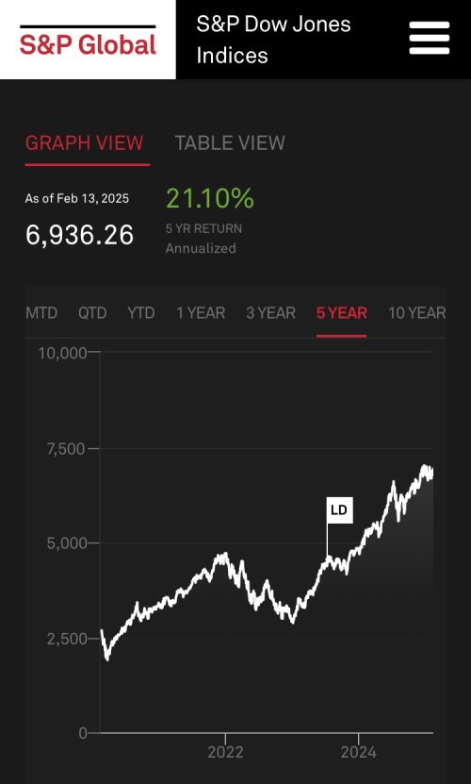Select the GRAPH VIEW tab
471x784 pixels.
tap(85, 143)
